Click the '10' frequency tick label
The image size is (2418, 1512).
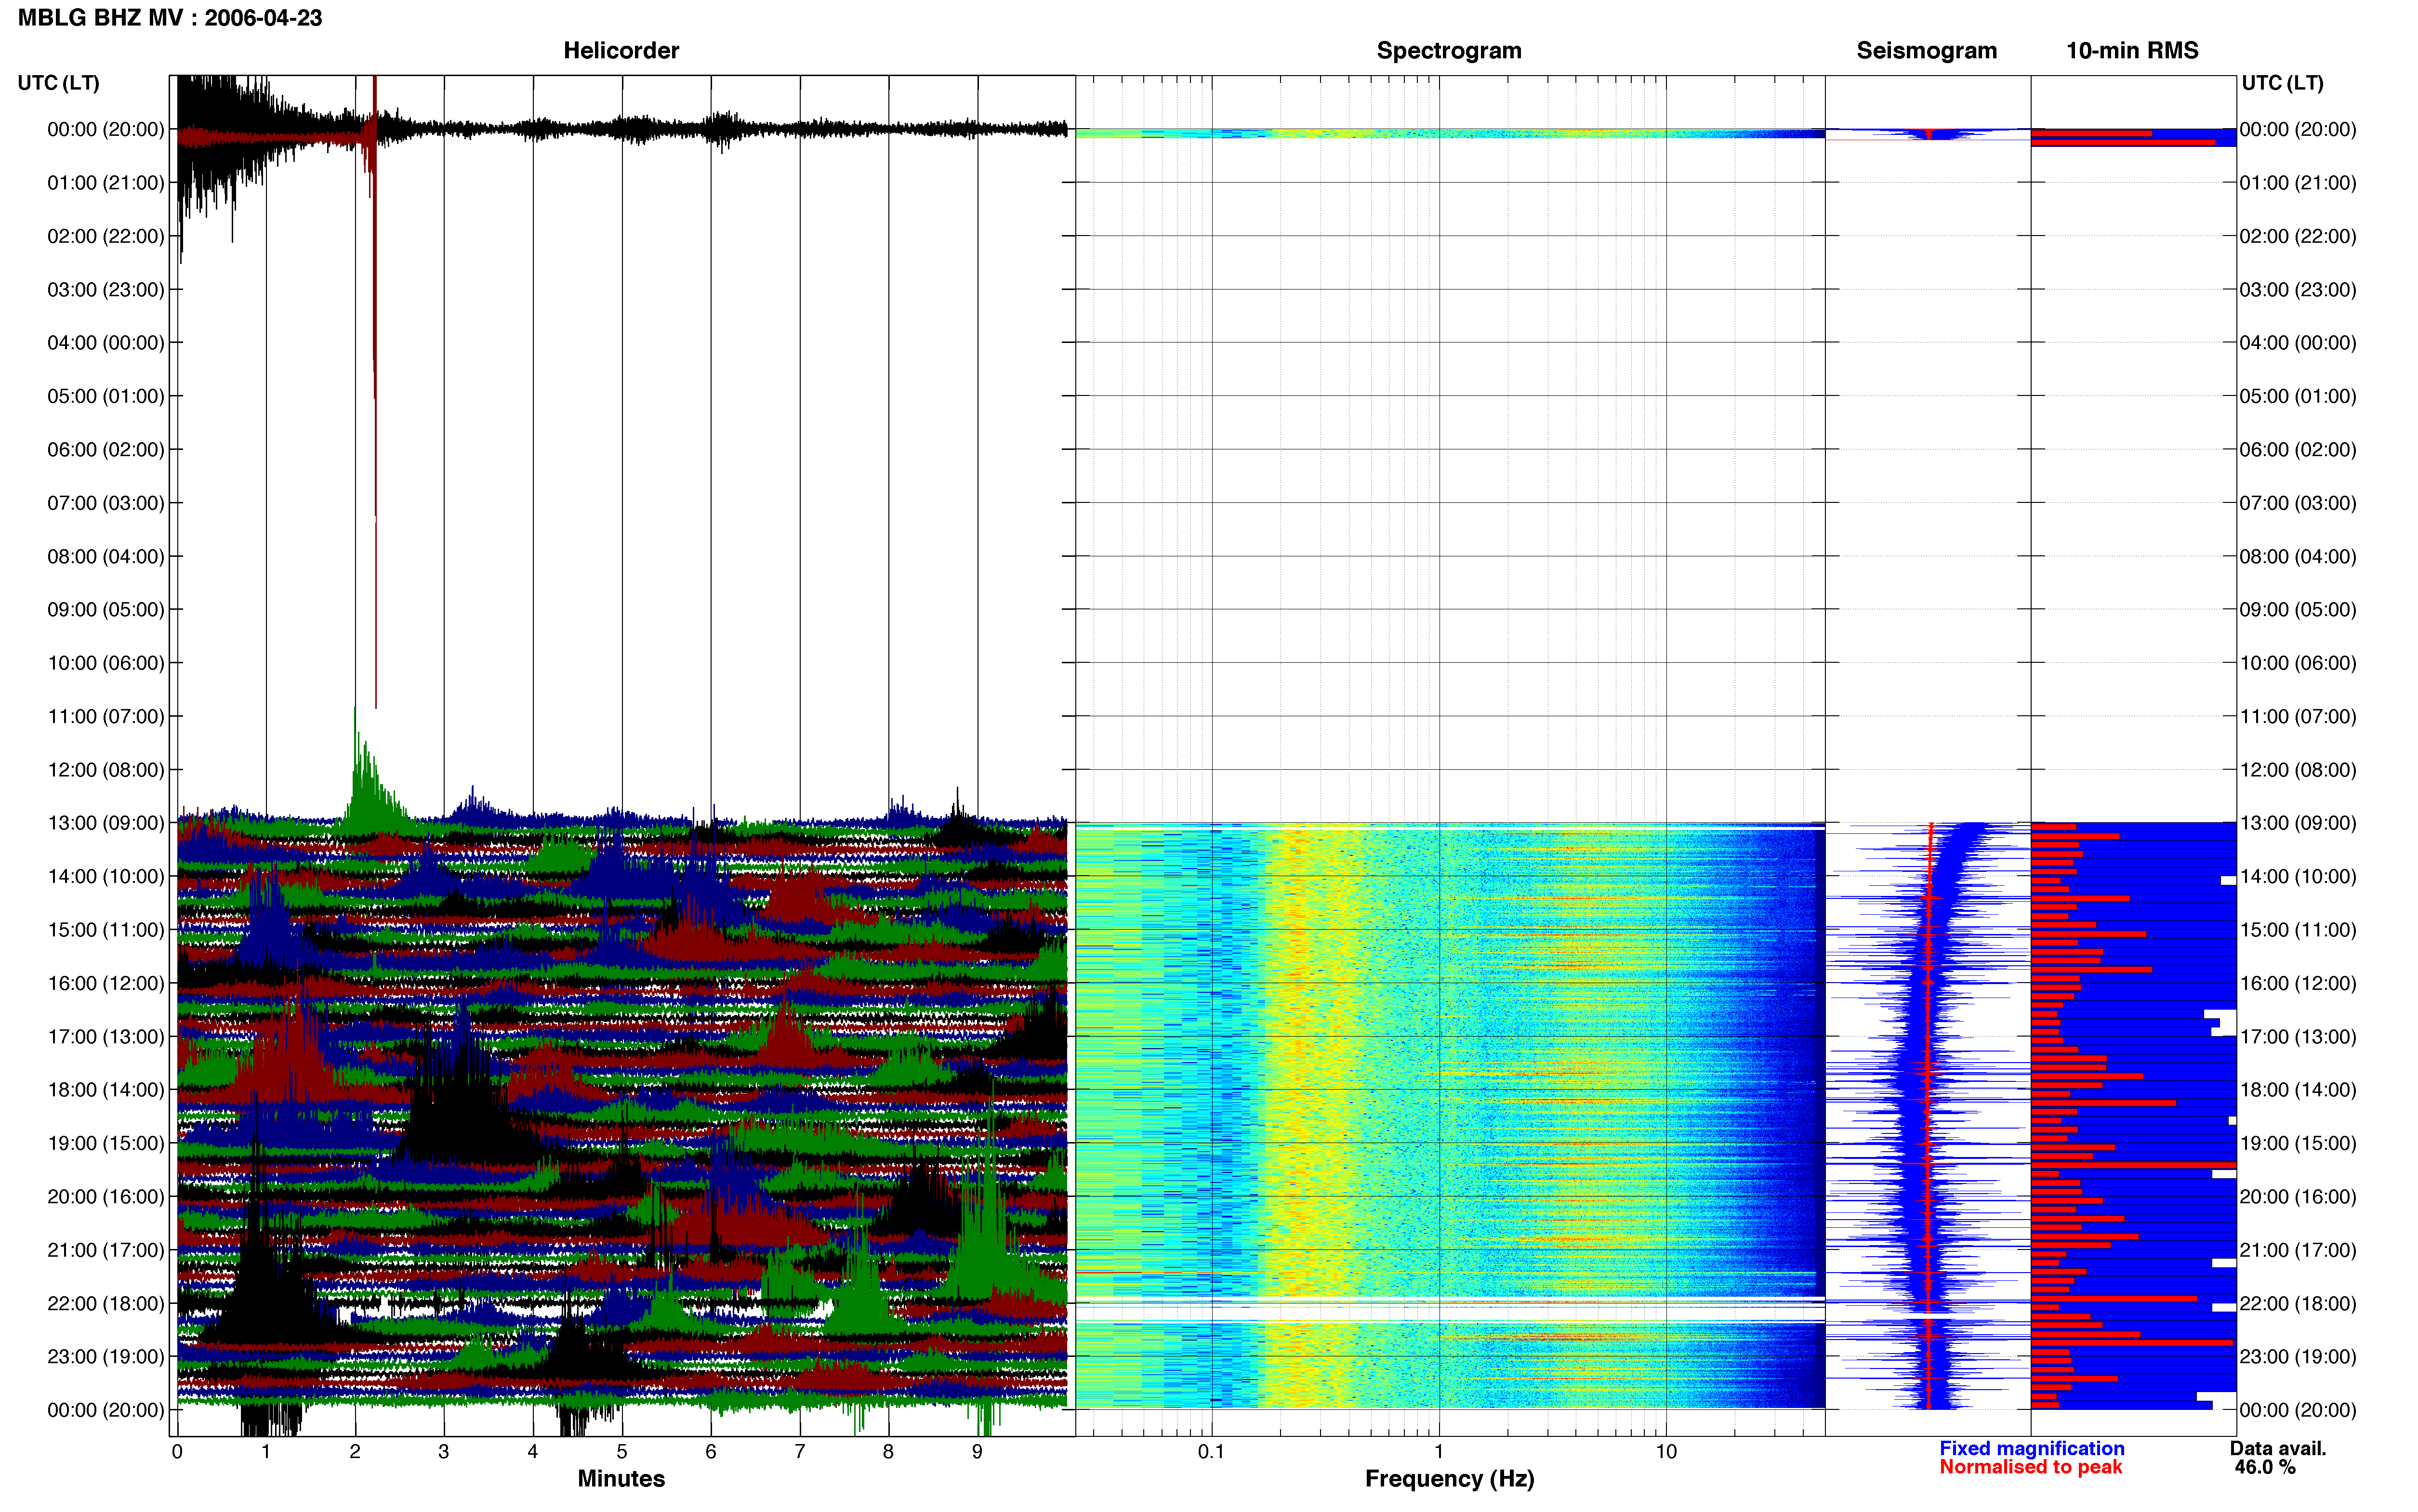(x=1666, y=1451)
